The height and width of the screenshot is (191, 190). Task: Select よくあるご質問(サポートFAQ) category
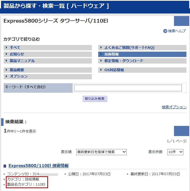pyautogui.click(x=142, y=48)
